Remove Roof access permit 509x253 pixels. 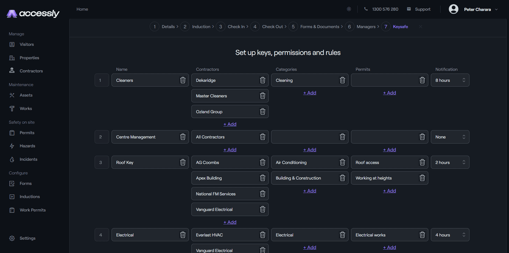(x=422, y=162)
